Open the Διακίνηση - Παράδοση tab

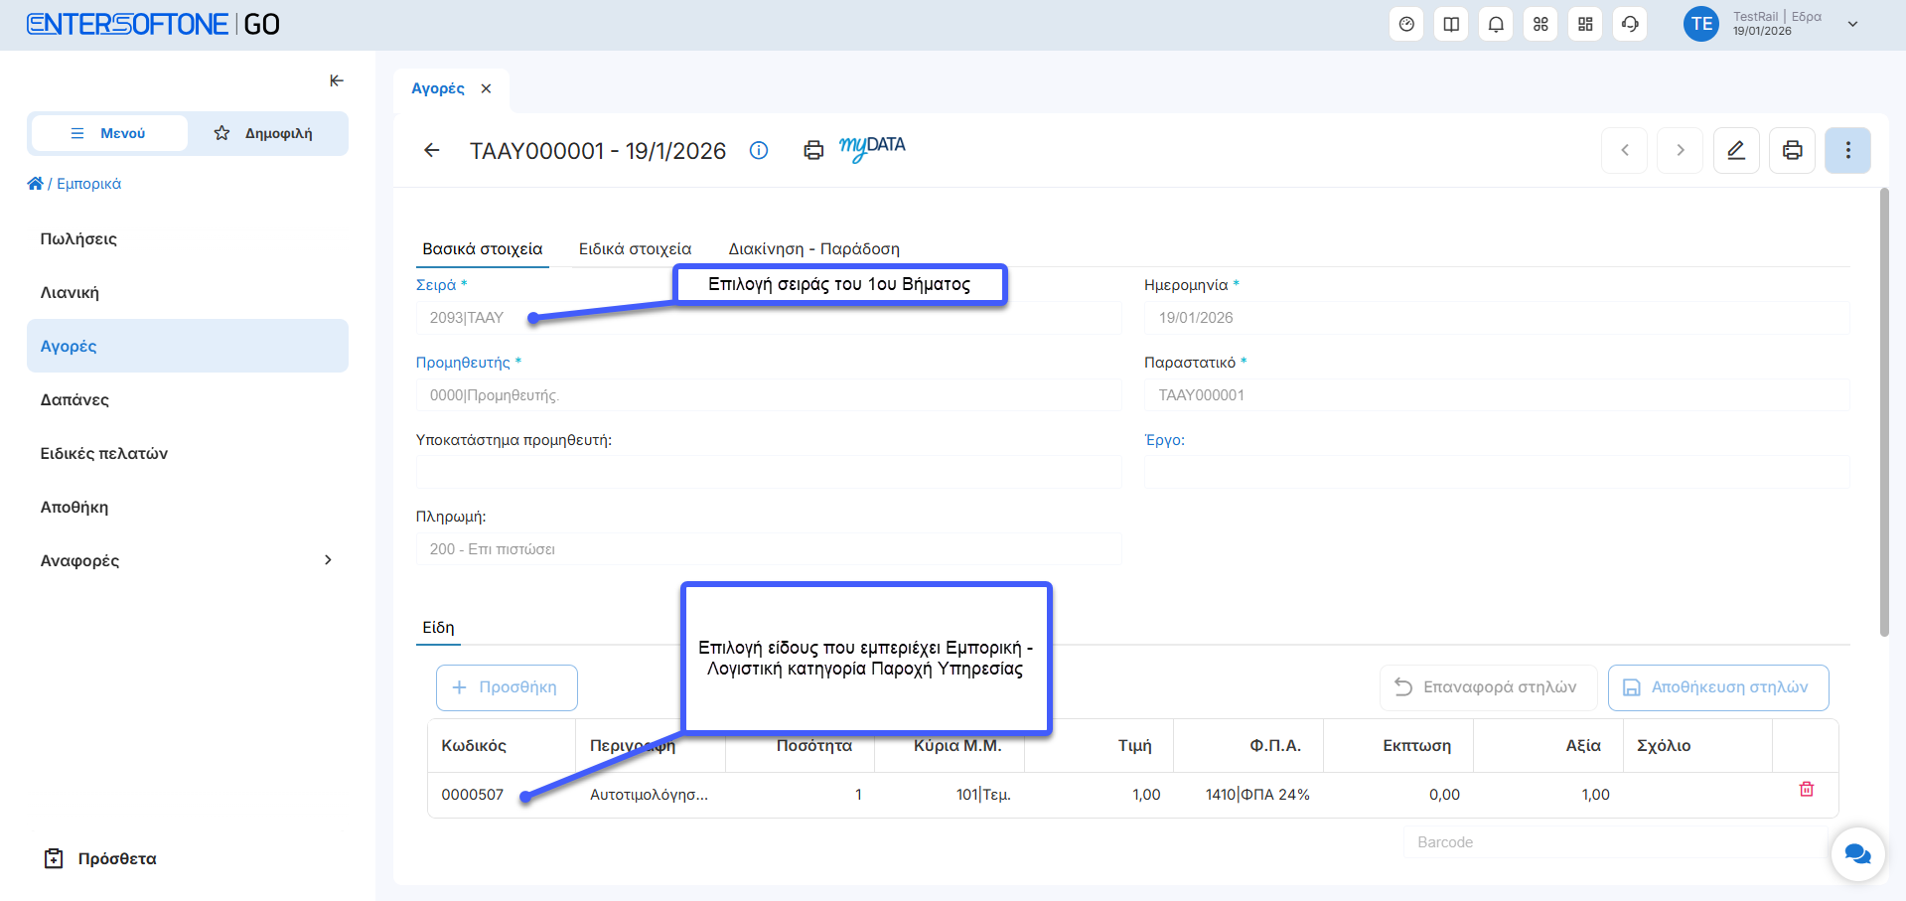pos(813,248)
